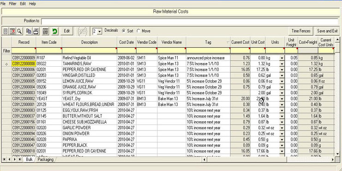This screenshot has height=171, width=342.
Task: Click the Record column header
Action: pos(24,42)
